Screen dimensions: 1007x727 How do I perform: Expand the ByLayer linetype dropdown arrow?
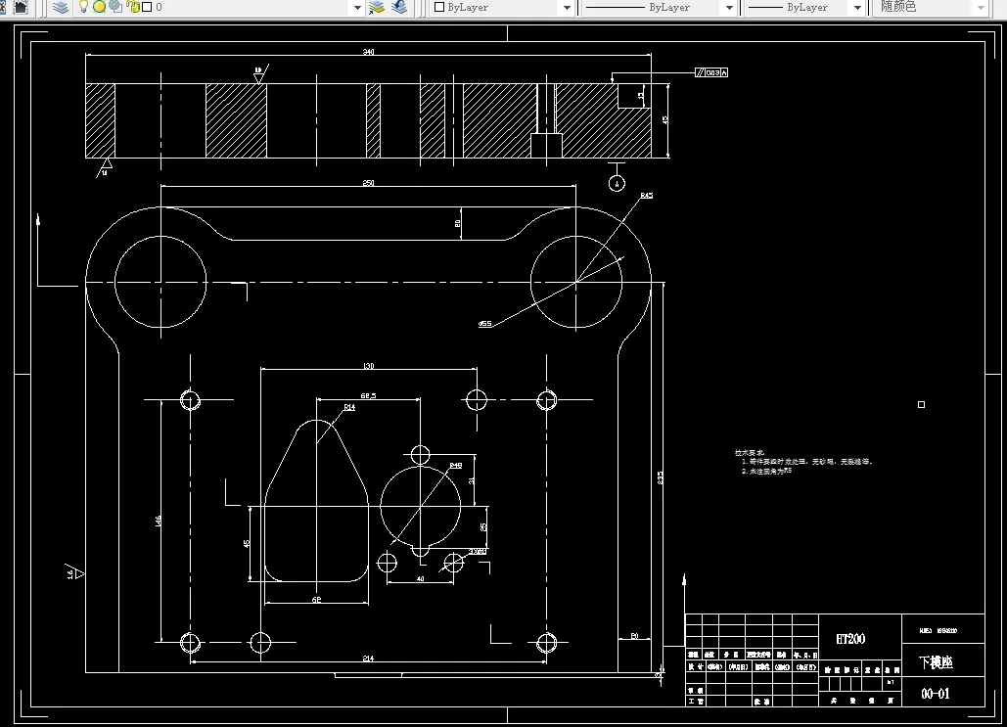729,8
